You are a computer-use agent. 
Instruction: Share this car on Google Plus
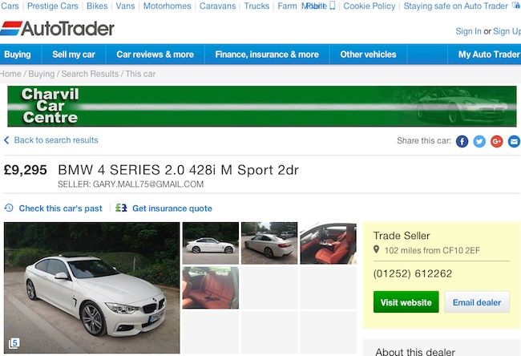(x=496, y=141)
